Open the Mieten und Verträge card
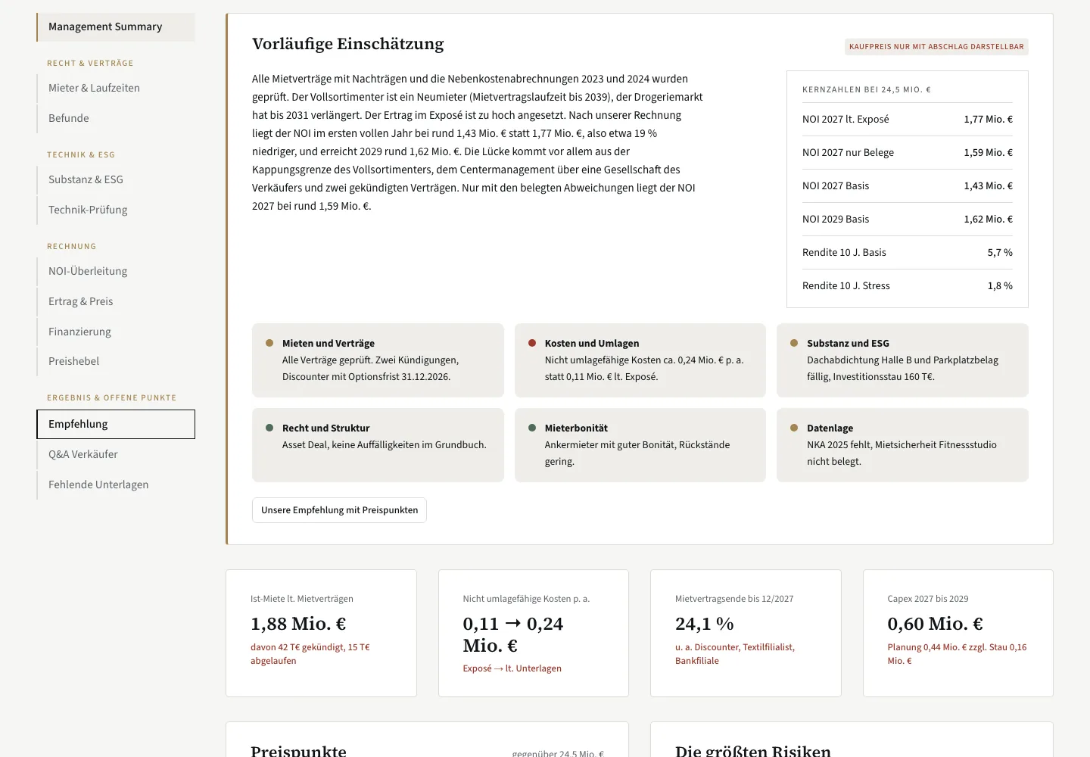Viewport: 1090px width, 757px height. pos(378,360)
